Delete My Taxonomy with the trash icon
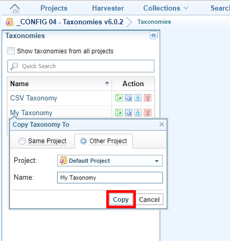 [148, 113]
